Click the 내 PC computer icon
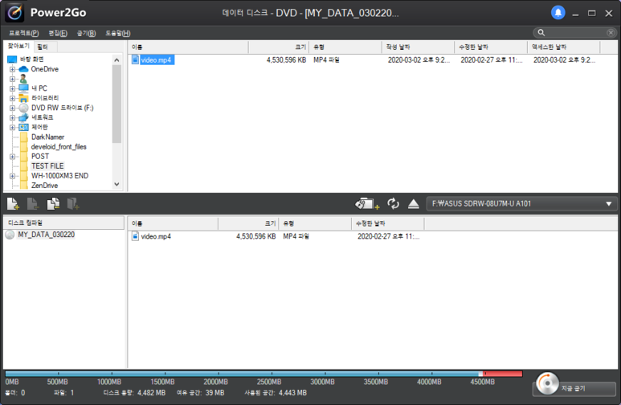The width and height of the screenshot is (621, 405). click(x=24, y=88)
